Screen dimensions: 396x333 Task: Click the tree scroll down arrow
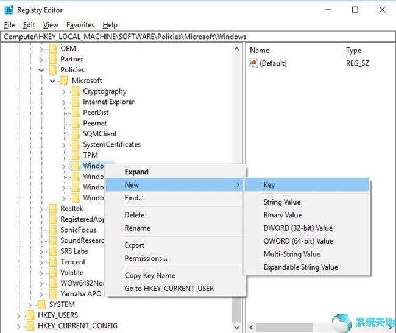(x=236, y=328)
